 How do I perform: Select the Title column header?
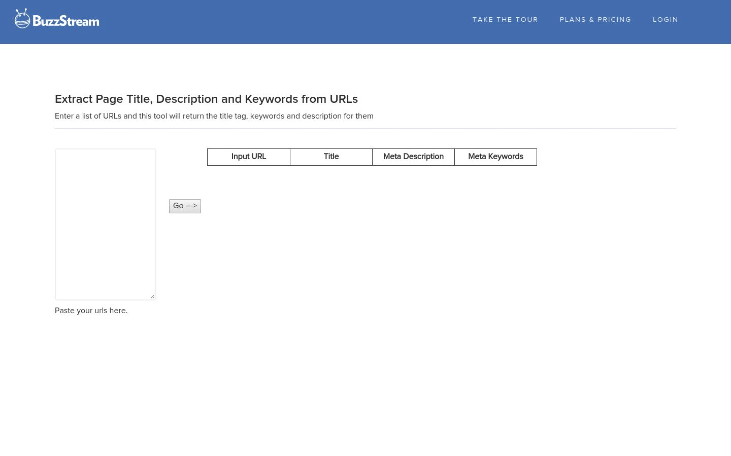click(x=331, y=157)
